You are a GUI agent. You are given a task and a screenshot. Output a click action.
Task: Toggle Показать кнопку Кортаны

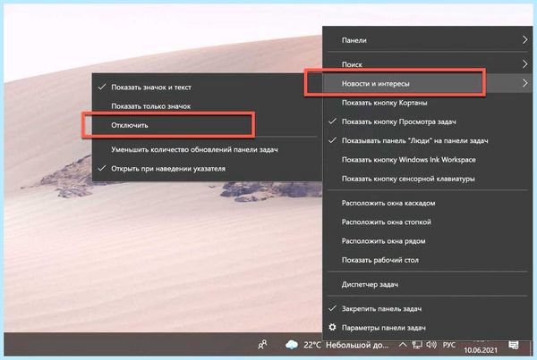coord(428,103)
